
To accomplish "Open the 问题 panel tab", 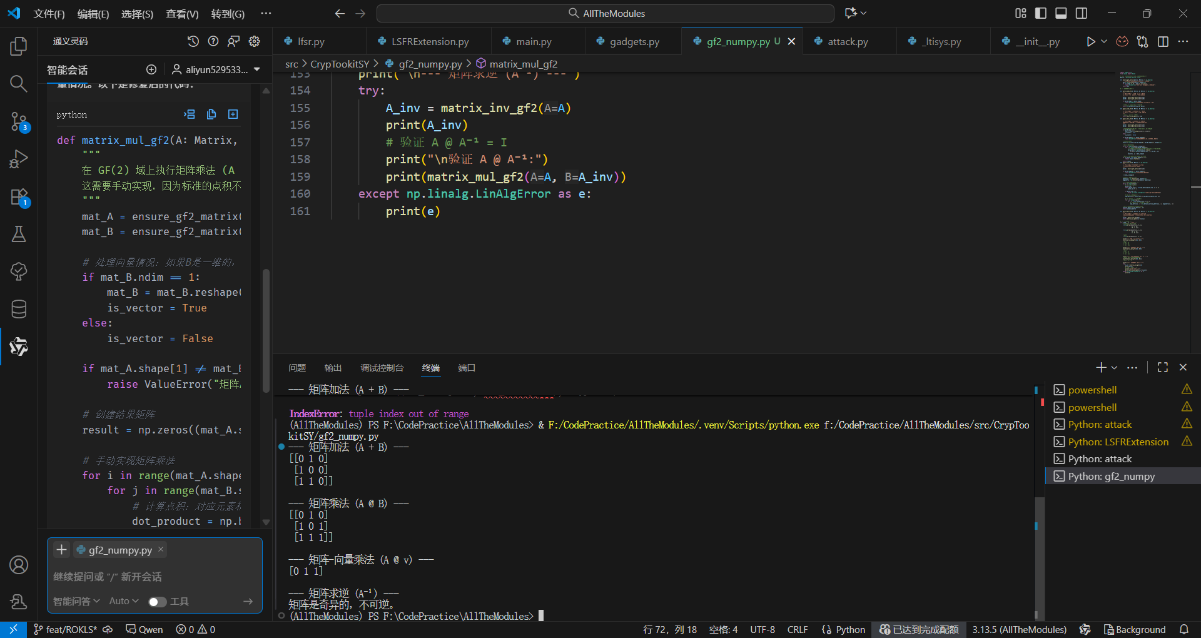I will pos(297,368).
